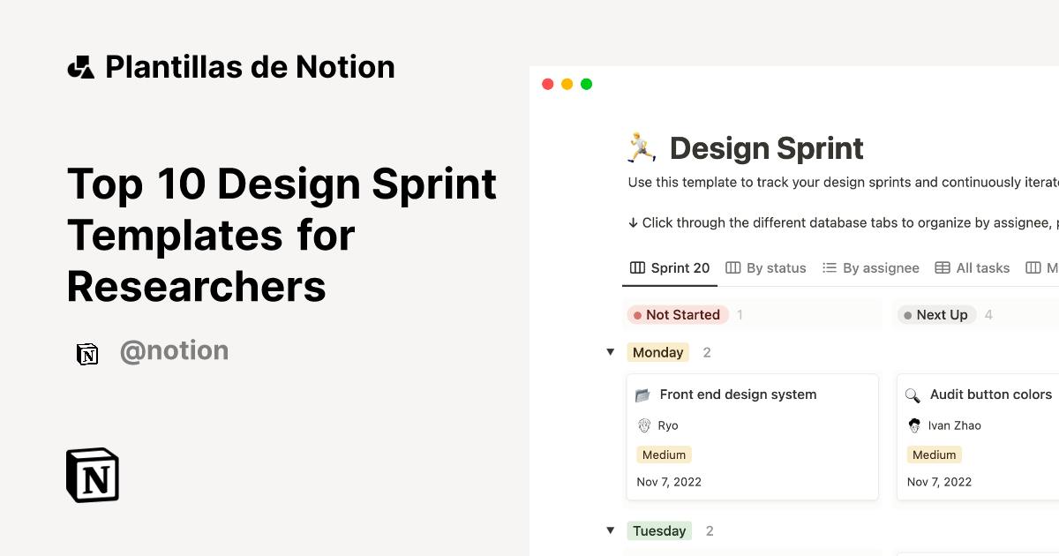Viewport: 1059px width, 556px height.
Task: Click Ivan Zhao's assignee avatar icon
Action: click(915, 425)
